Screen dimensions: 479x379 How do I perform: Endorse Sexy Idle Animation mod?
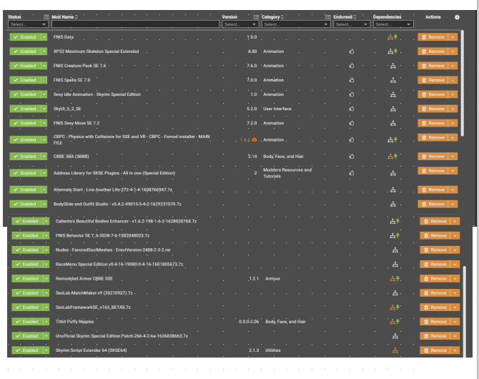[352, 94]
